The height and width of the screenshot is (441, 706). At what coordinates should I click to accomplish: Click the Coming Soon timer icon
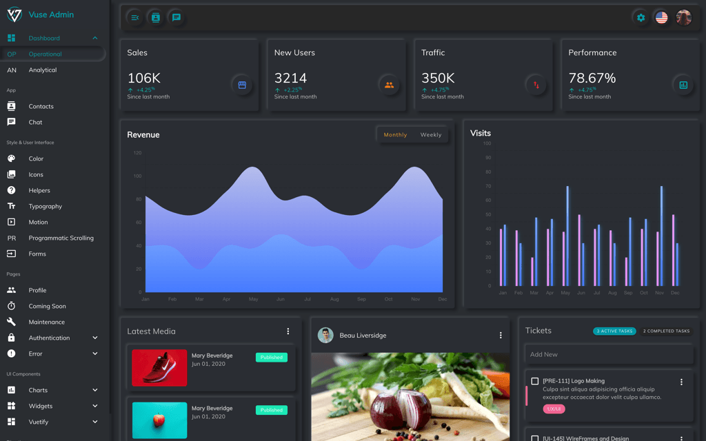(x=11, y=306)
